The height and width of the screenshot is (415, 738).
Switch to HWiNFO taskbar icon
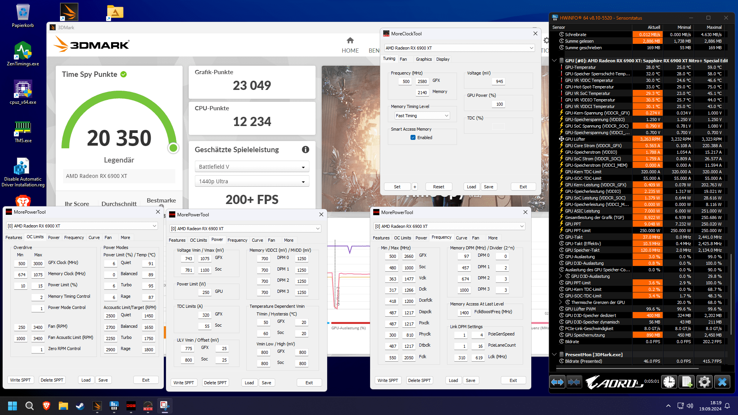pos(114,406)
